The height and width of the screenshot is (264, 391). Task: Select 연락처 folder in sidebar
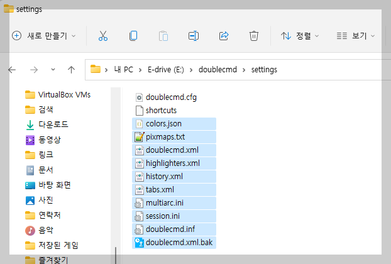[43, 215]
